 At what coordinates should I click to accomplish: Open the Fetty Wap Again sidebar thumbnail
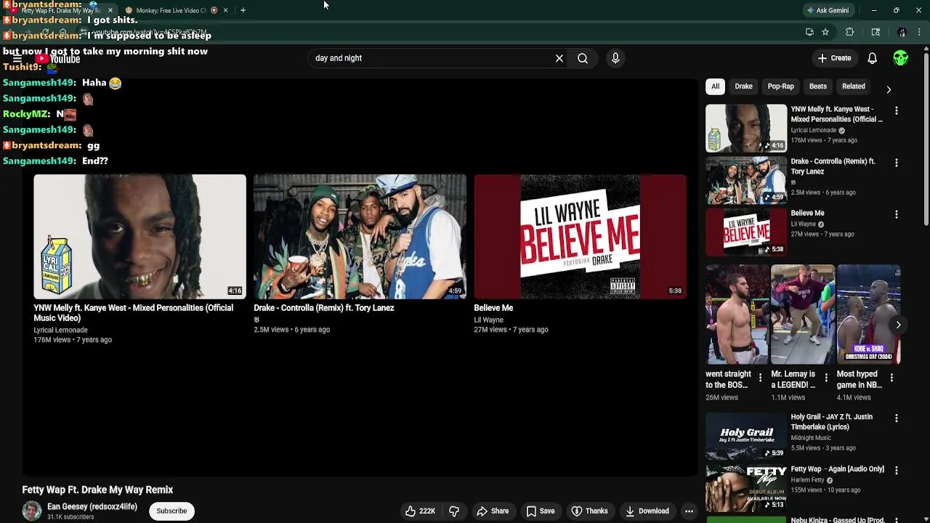point(746,489)
